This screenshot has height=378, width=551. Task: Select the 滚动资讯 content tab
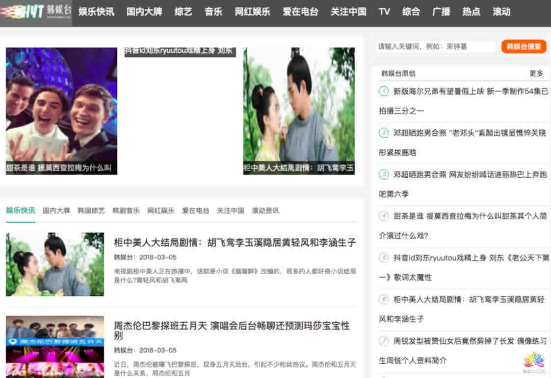tap(265, 211)
